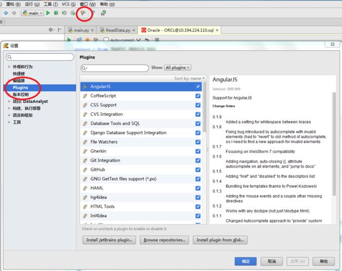Viewport: 342px width, 271px height.
Task: Open the Show All plugins dropdown
Action: (x=178, y=67)
